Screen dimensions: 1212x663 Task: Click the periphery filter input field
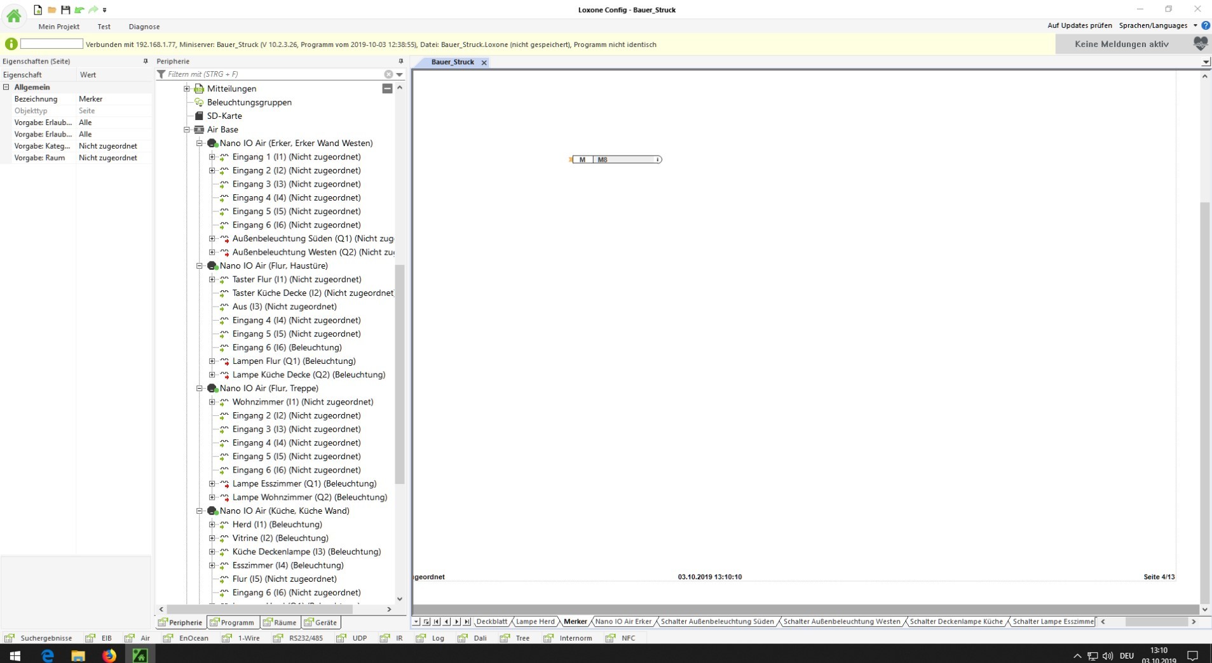(x=275, y=74)
